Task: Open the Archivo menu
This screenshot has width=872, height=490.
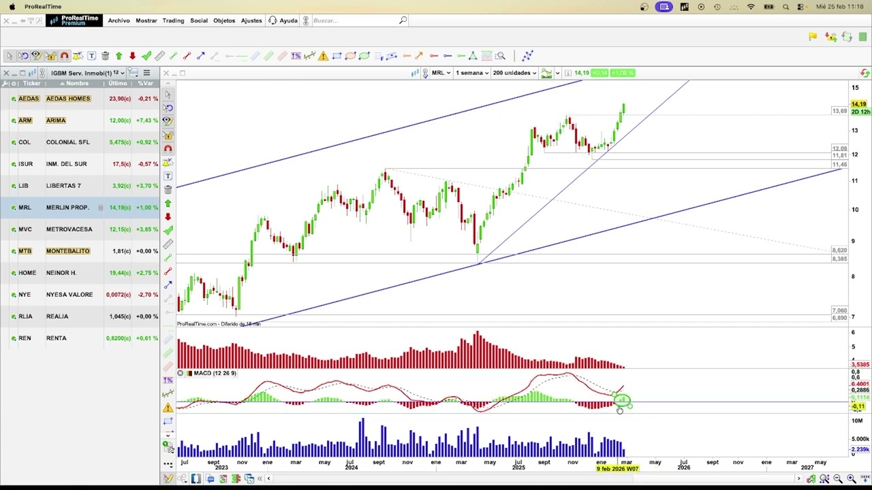Action: click(x=119, y=20)
